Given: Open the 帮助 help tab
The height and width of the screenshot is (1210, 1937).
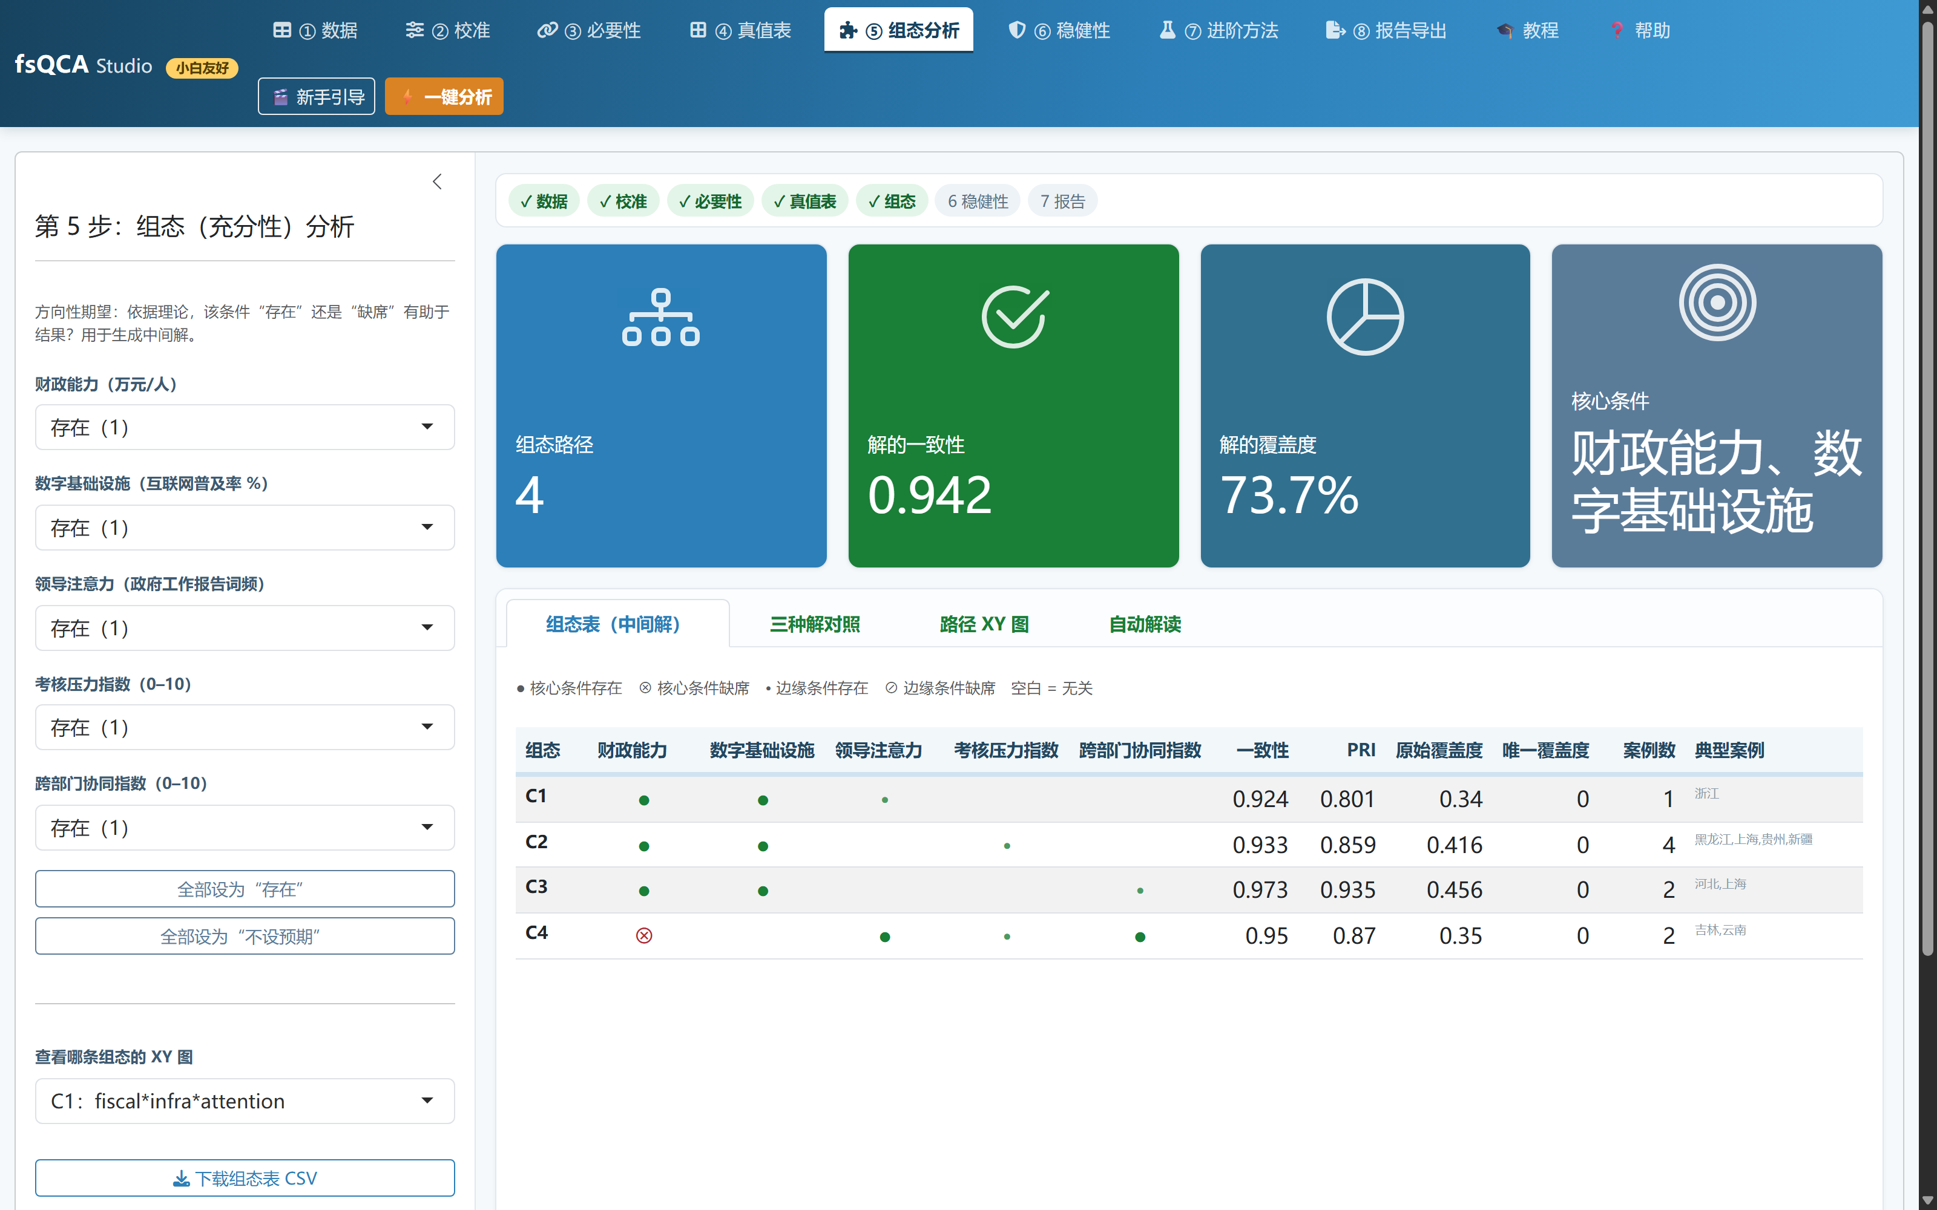Looking at the screenshot, I should point(1639,30).
